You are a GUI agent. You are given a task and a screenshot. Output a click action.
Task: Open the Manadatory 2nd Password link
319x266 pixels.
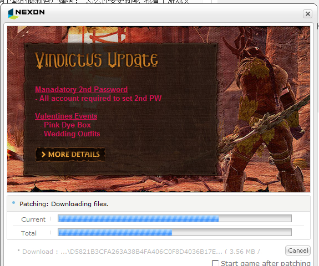82,89
